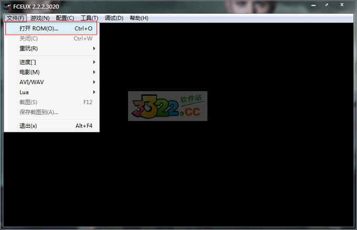Image resolution: width=357 pixels, height=230 pixels.
Task: Choose 退出(x) to exit FCEUX
Action: point(51,126)
